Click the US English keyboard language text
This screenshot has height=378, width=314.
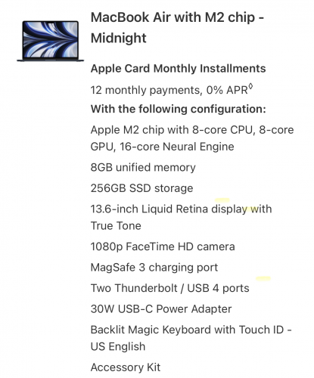click(118, 346)
